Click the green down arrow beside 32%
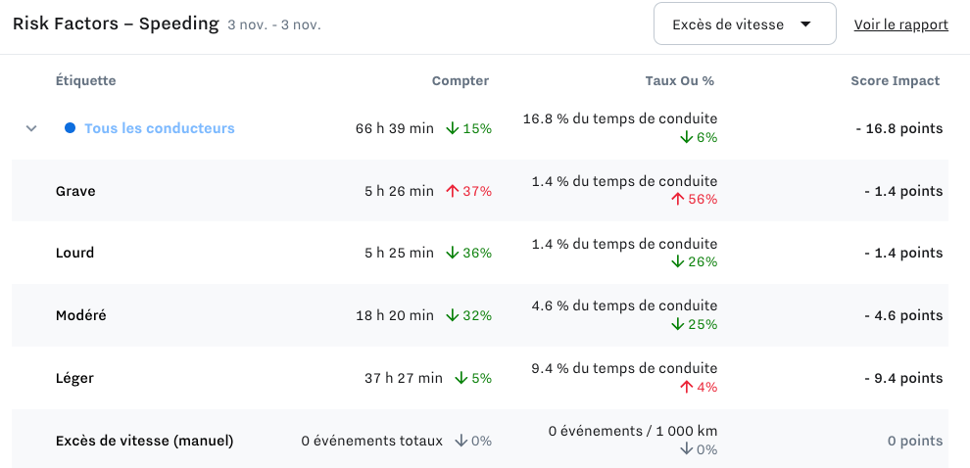This screenshot has width=970, height=468. pyautogui.click(x=453, y=315)
